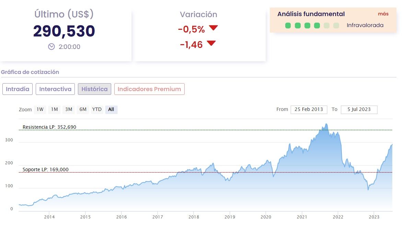
Task: Click the clock icon beside 2:00:00
Action: [51, 47]
